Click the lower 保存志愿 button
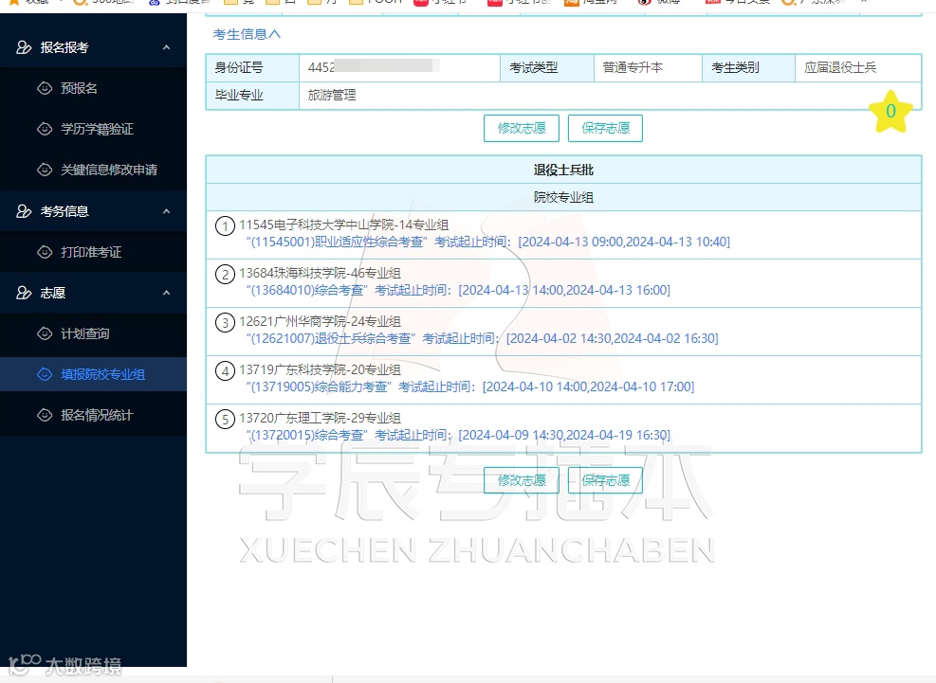936x683 pixels. [x=605, y=480]
